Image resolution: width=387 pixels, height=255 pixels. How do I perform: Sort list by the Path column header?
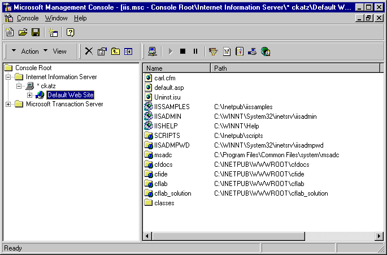point(294,68)
